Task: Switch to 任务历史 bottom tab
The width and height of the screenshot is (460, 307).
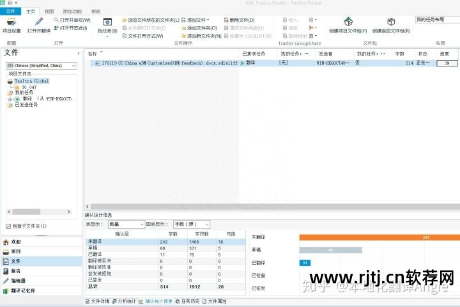Action: click(187, 301)
